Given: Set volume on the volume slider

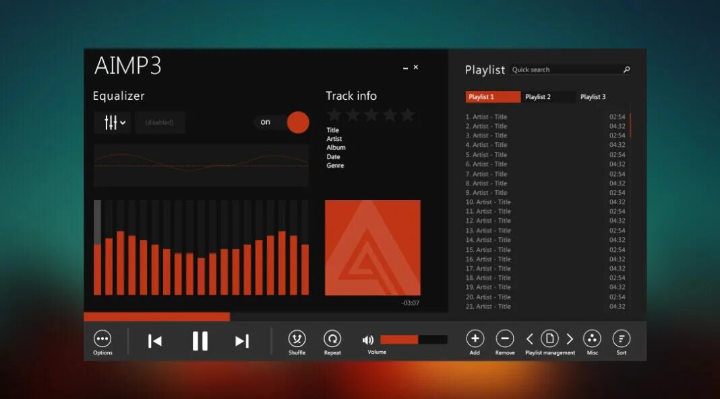Looking at the screenshot, I should [414, 339].
